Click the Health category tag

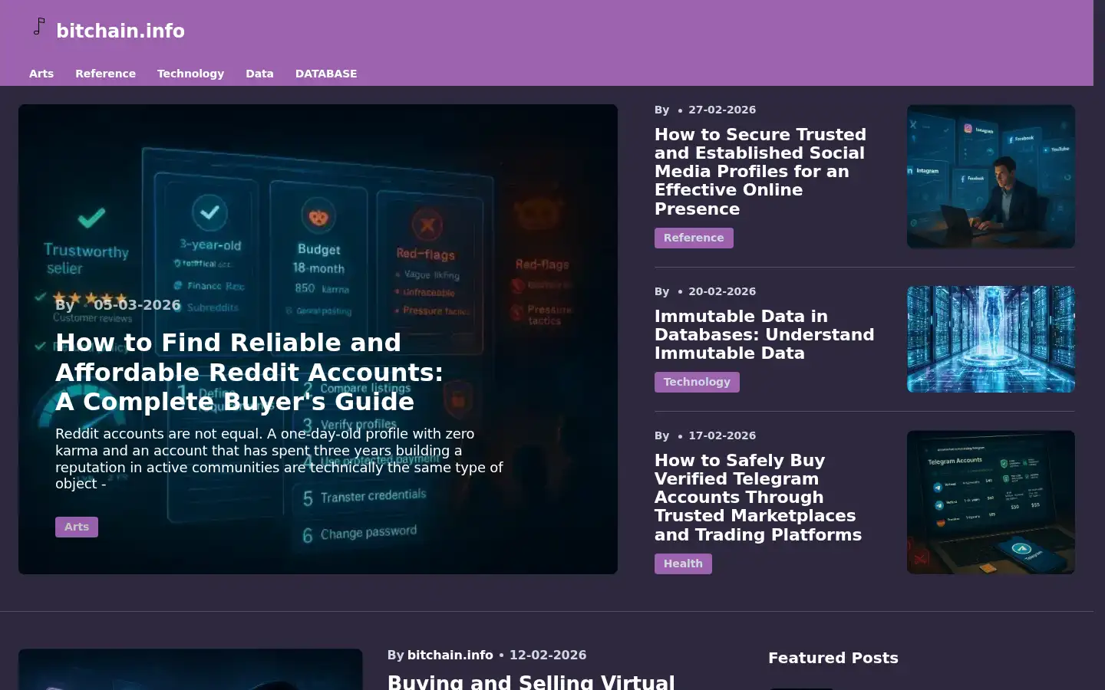(683, 563)
